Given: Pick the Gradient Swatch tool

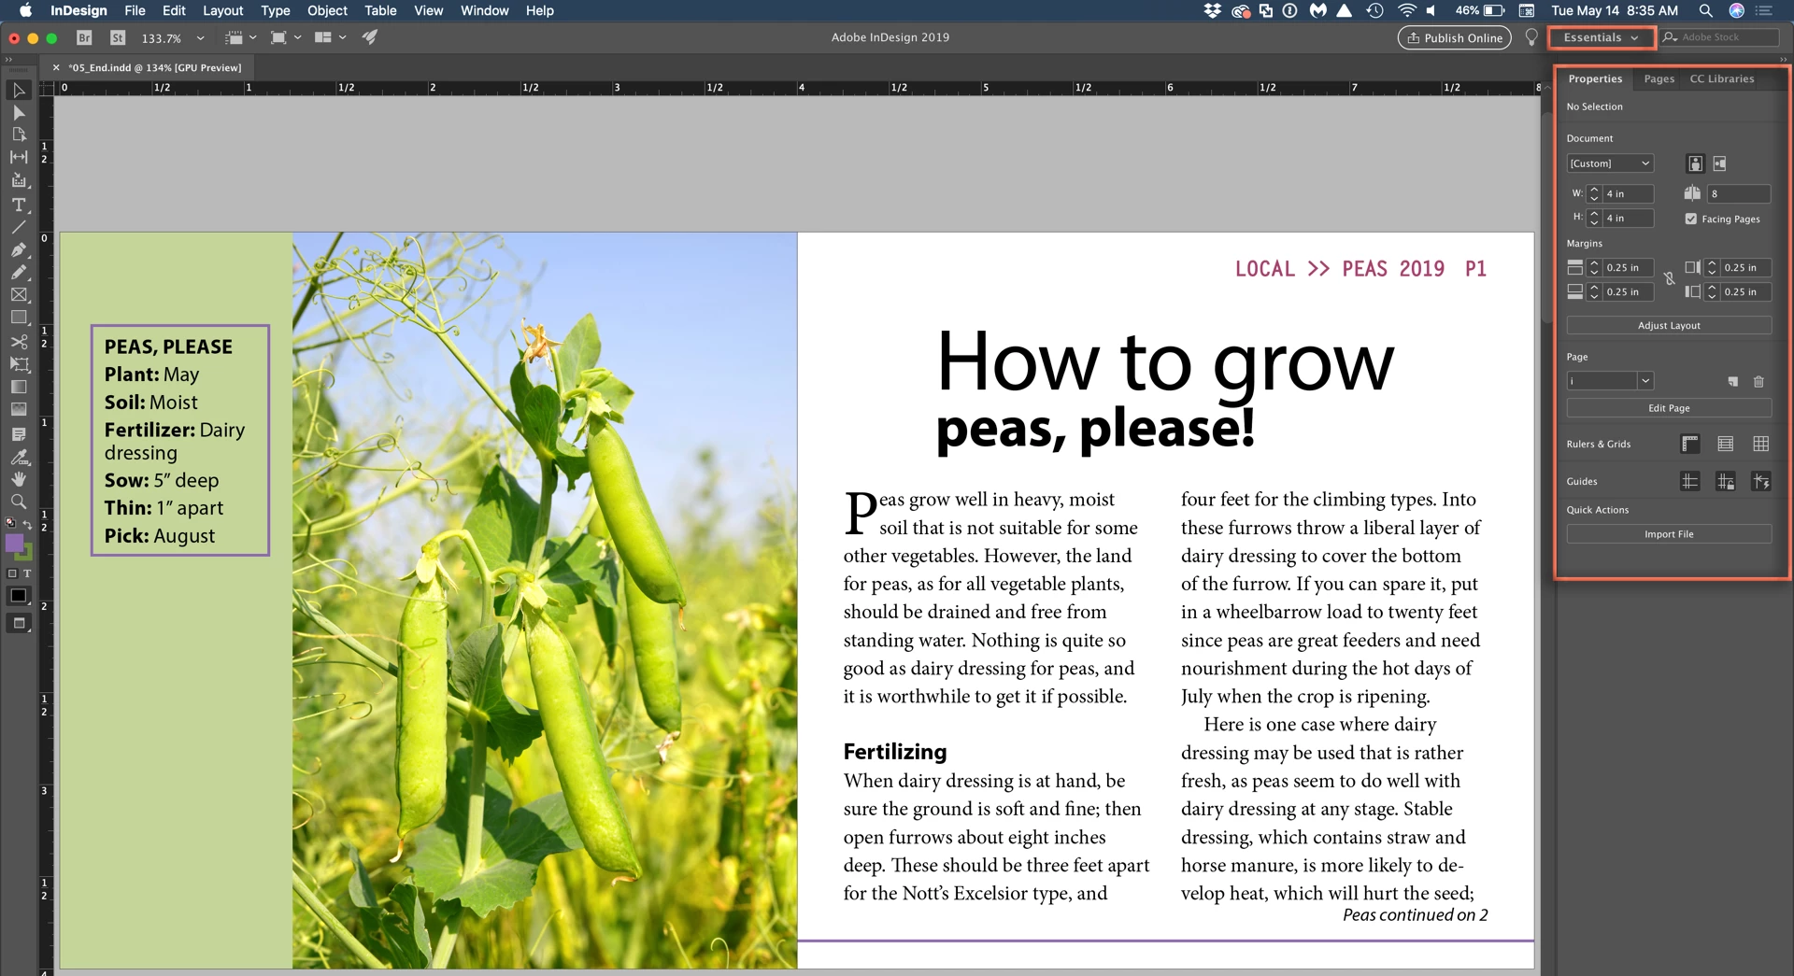Looking at the screenshot, I should point(19,387).
